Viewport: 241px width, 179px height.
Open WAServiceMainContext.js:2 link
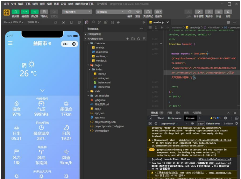[x=215, y=159]
